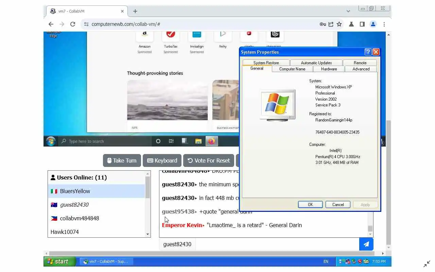Open the Chrome three-dot menu

pos(384,24)
